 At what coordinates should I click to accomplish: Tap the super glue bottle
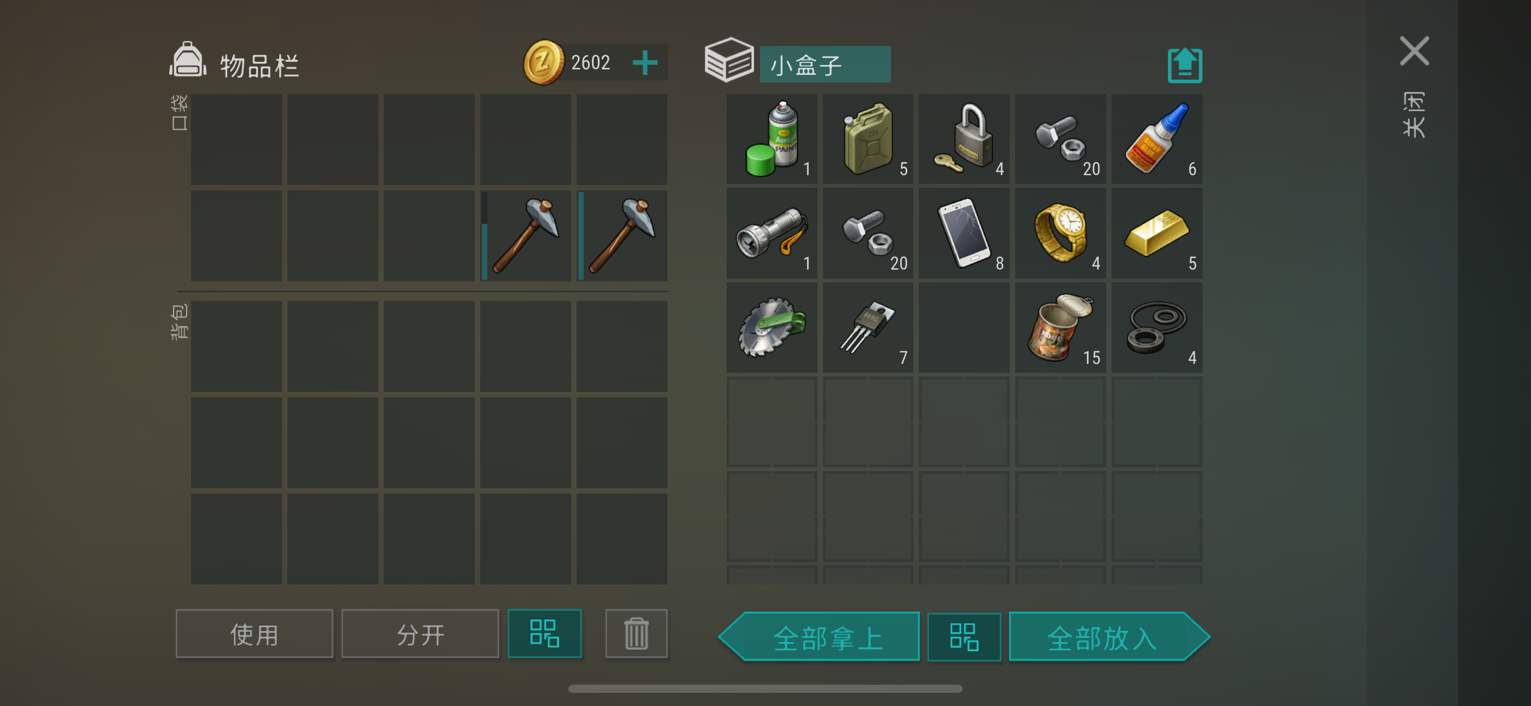1156,139
